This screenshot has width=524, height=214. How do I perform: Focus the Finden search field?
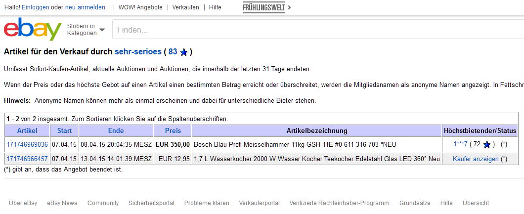point(317,30)
